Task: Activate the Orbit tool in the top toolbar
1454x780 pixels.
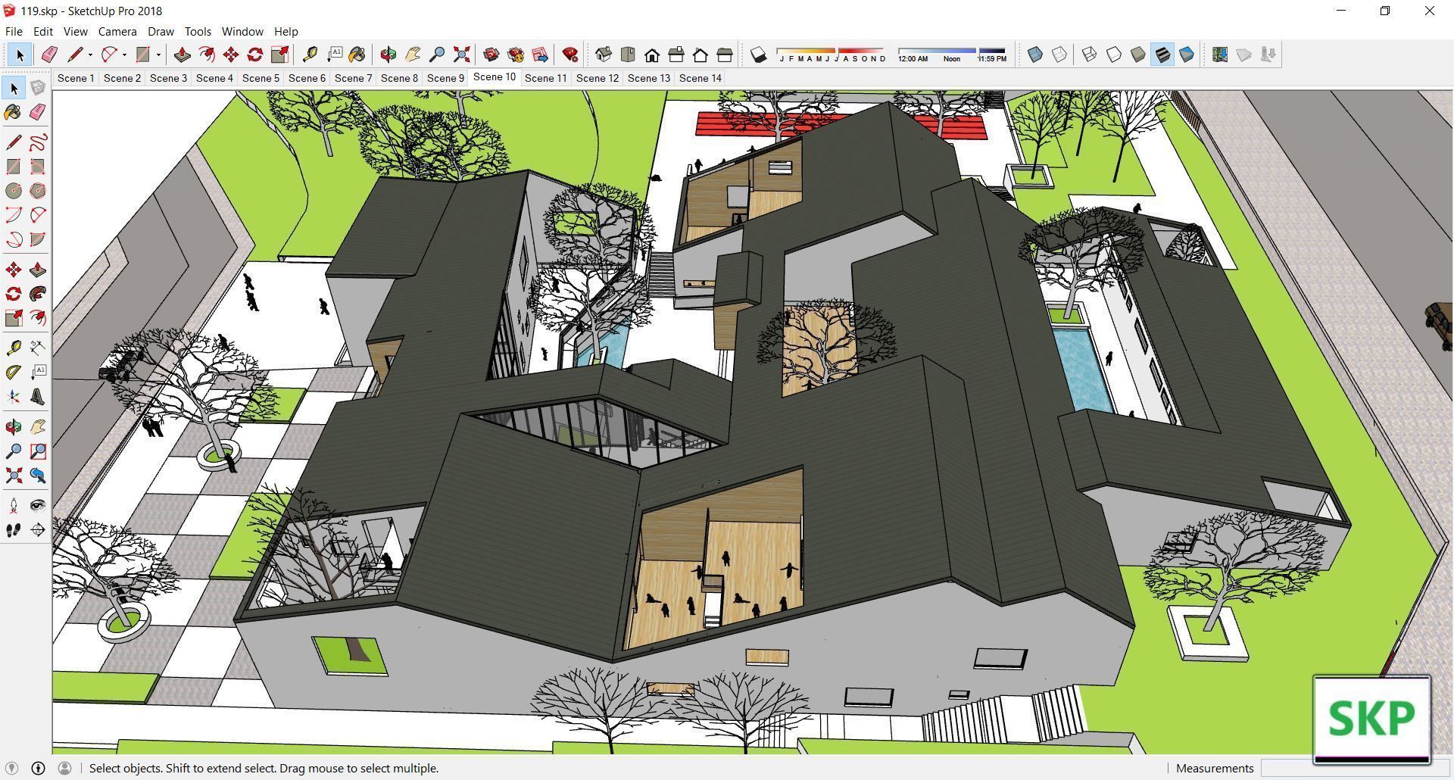Action: [388, 55]
